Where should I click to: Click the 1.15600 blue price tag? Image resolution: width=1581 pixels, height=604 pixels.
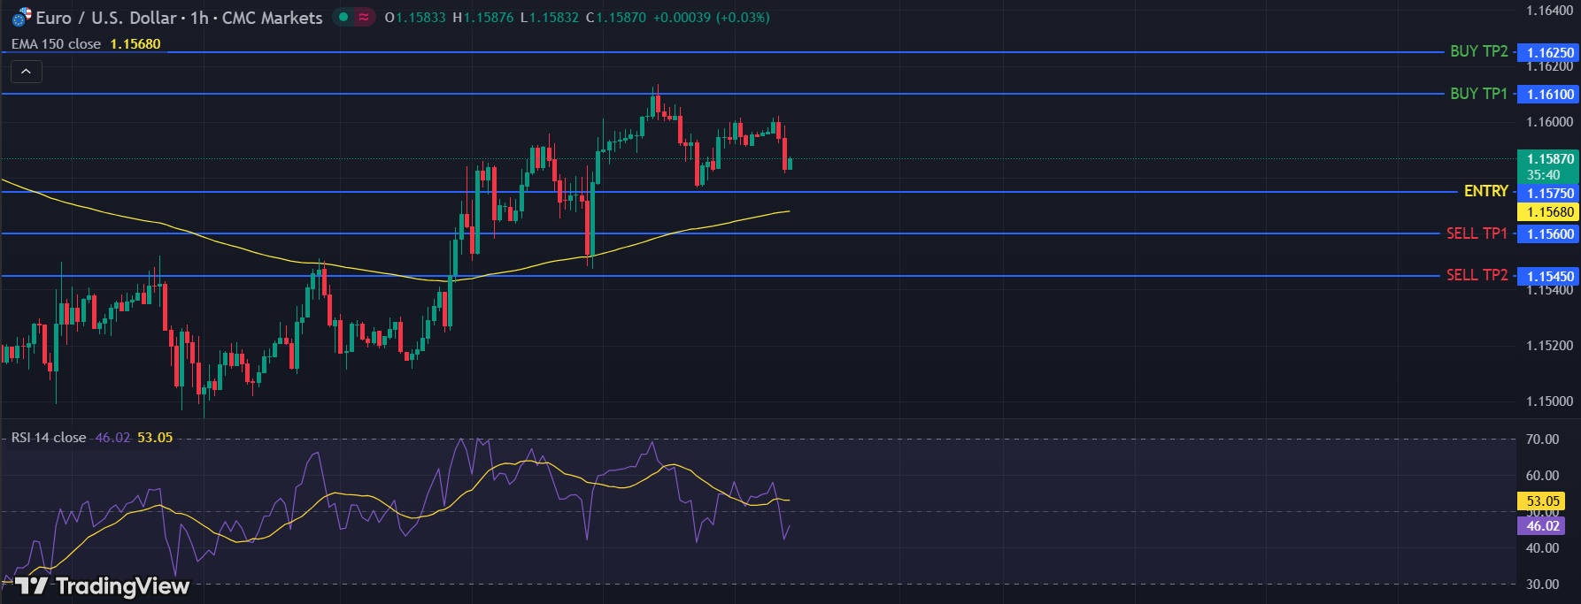(x=1550, y=234)
